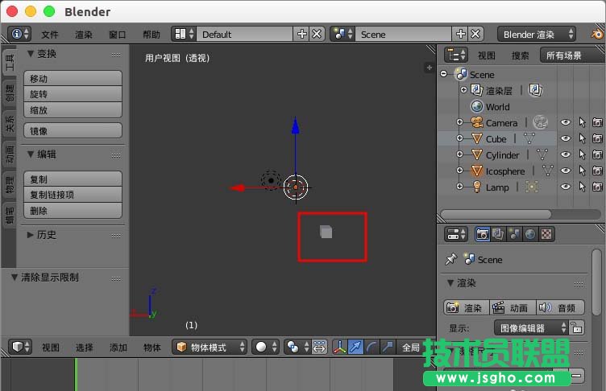606x391 pixels.
Task: Click the 删除 button
Action: [x=73, y=211]
